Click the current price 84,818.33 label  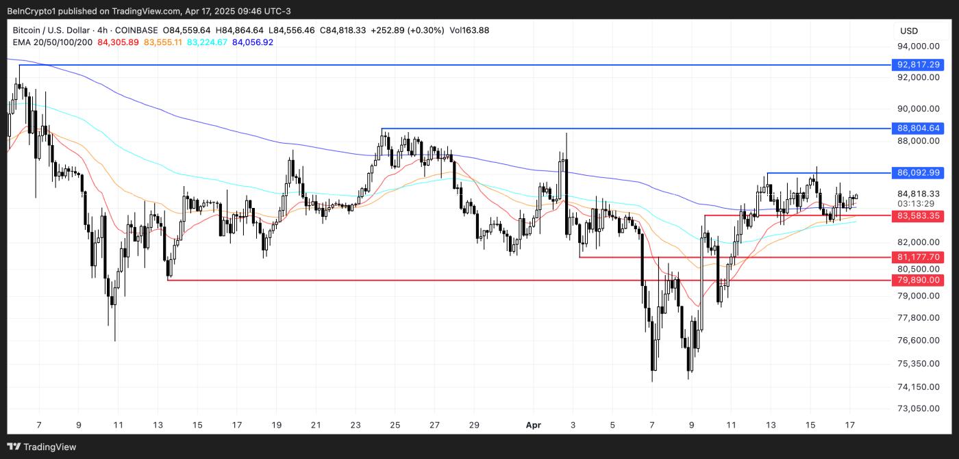tap(920, 194)
